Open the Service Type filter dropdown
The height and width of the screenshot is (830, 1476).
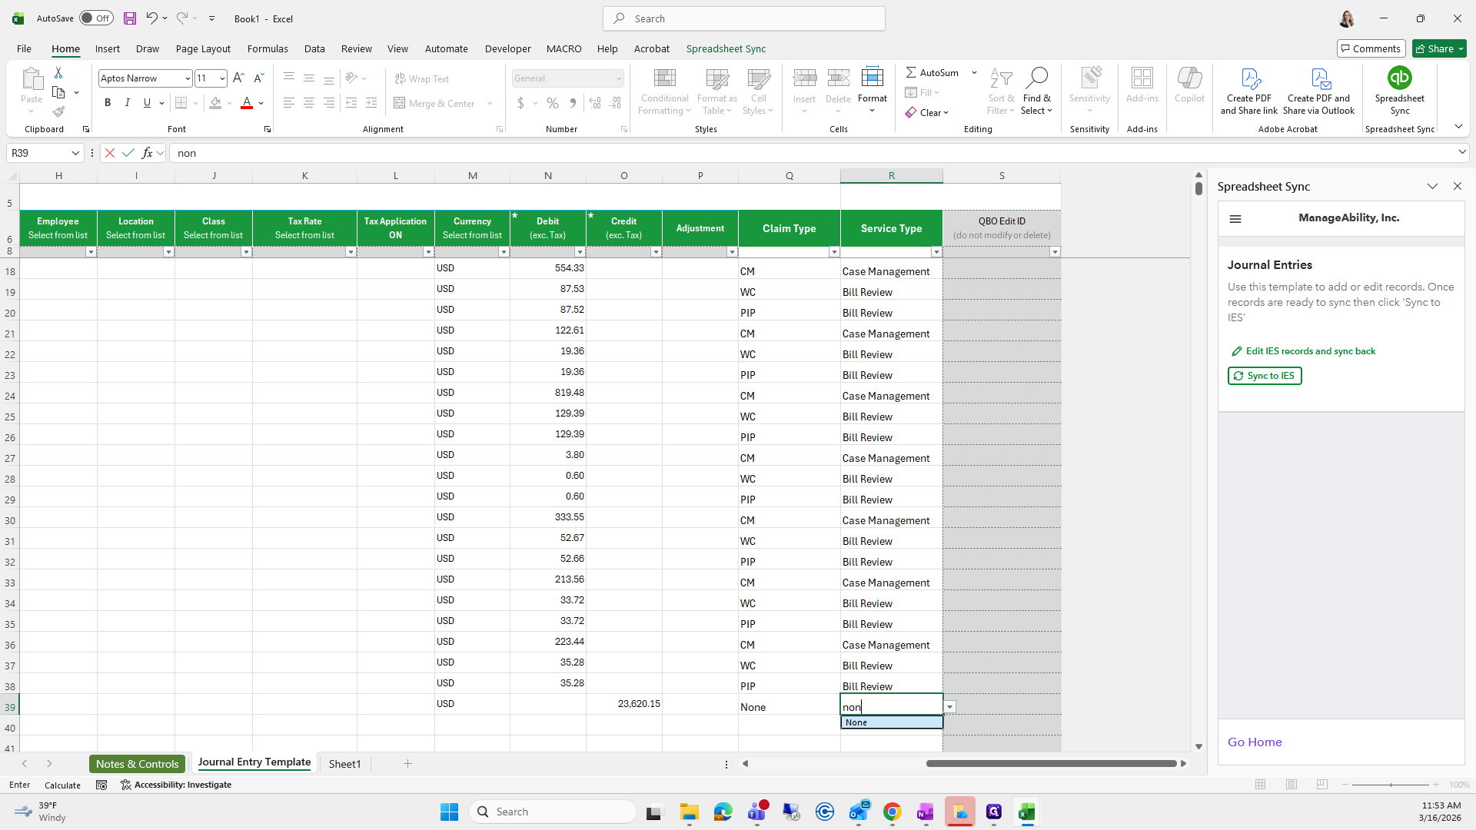[936, 252]
